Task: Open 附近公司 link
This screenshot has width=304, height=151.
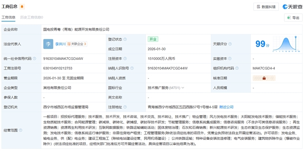Action: tap(226, 107)
